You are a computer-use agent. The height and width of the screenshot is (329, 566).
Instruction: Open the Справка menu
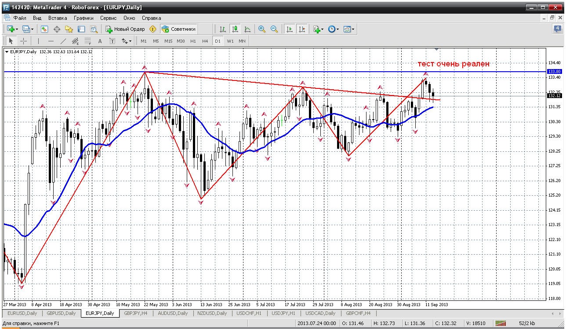(x=152, y=18)
